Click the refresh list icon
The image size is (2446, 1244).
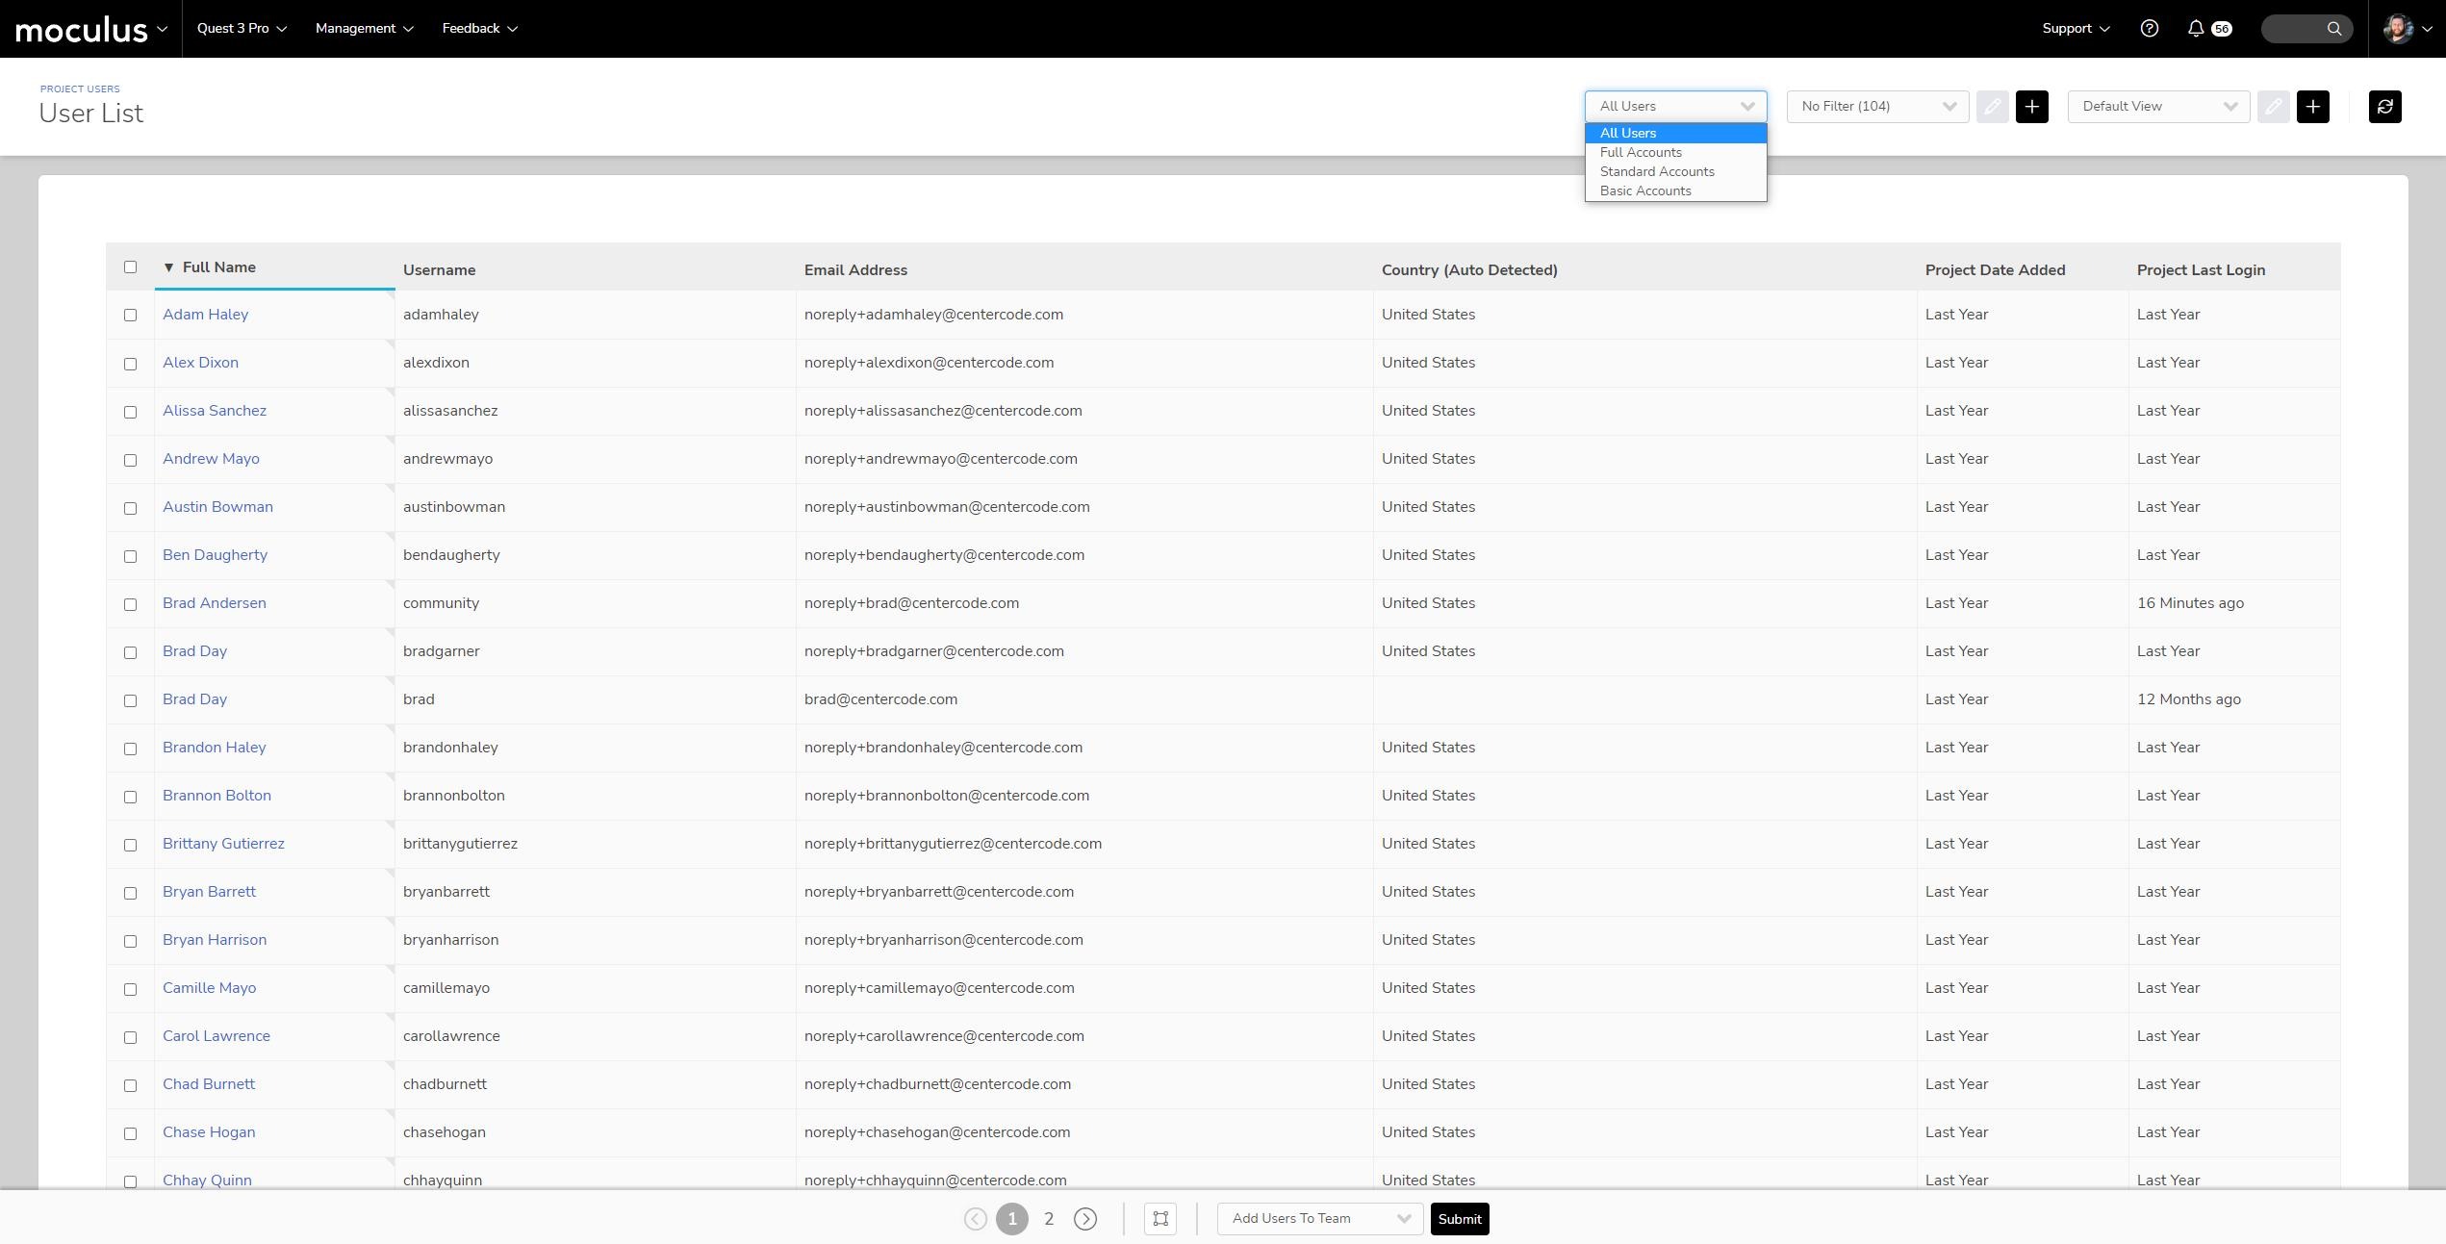pos(2384,107)
